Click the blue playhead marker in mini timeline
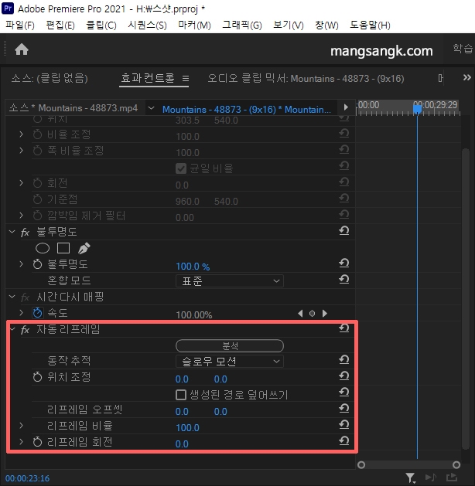475x486 pixels. tap(417, 109)
